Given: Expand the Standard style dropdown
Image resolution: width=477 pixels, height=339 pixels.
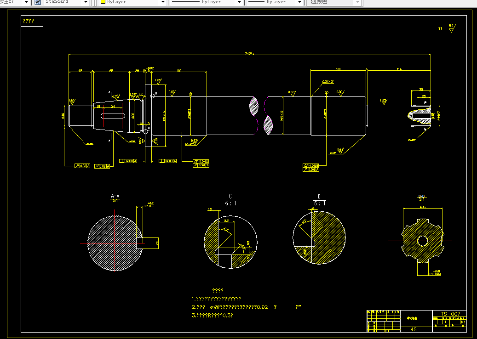Looking at the screenshot, I should coord(86,2).
